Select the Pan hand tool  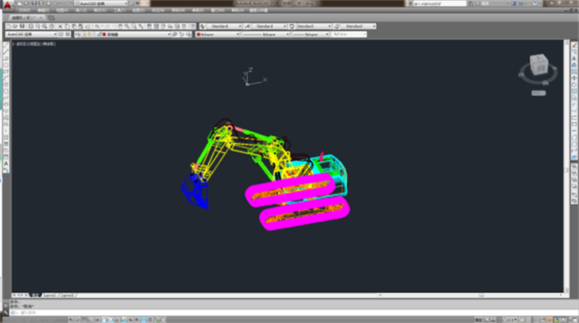coord(120,26)
